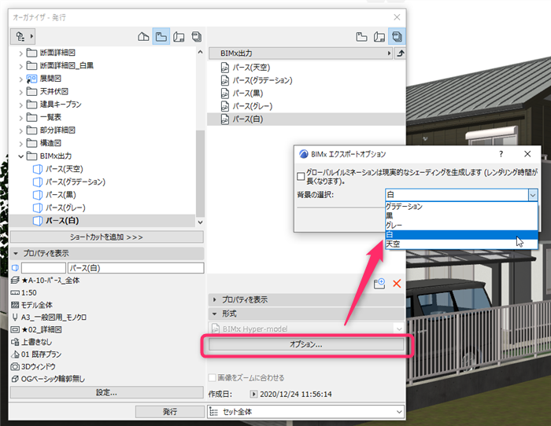
Task: Open the オプション... button
Action: click(x=305, y=344)
